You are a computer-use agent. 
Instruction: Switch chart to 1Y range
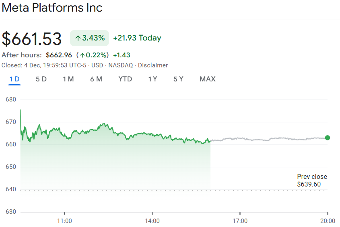152,79
